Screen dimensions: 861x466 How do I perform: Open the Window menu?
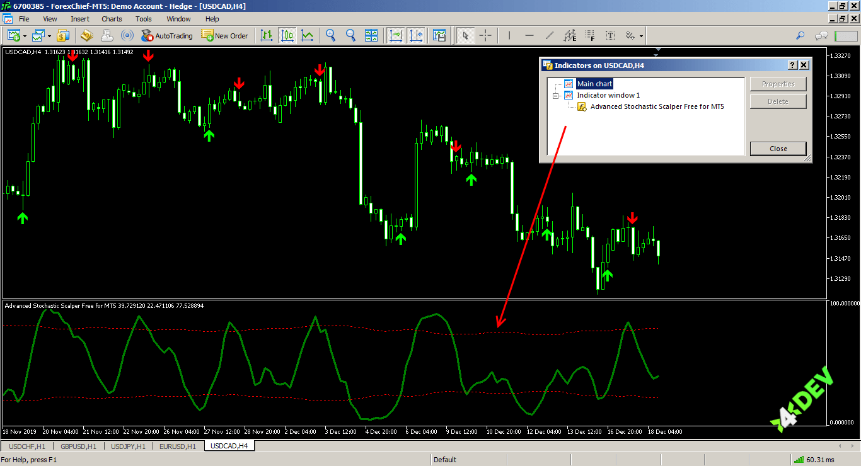[x=179, y=19]
